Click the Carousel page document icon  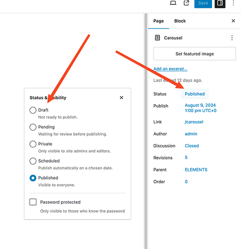[x=157, y=38]
